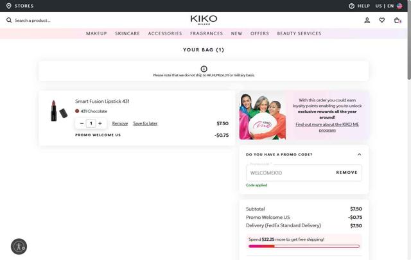
Task: Click 'Promo Welcome US' in order summary
Action: (268, 217)
